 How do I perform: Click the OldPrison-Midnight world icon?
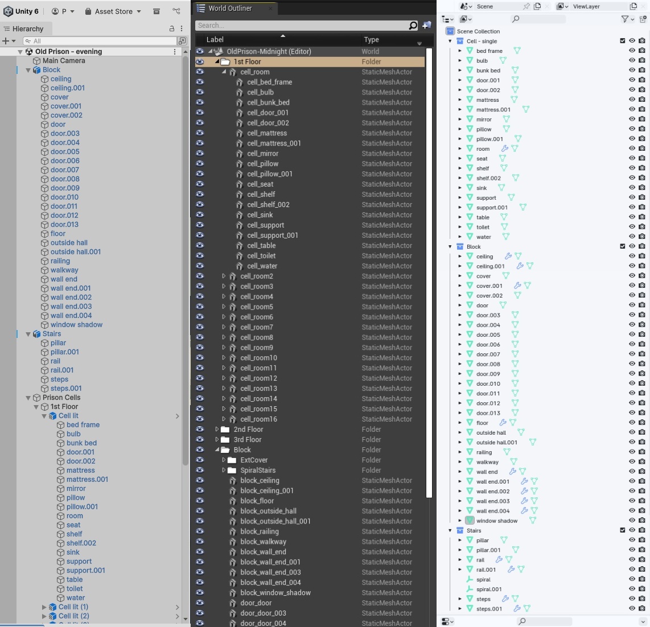click(219, 51)
